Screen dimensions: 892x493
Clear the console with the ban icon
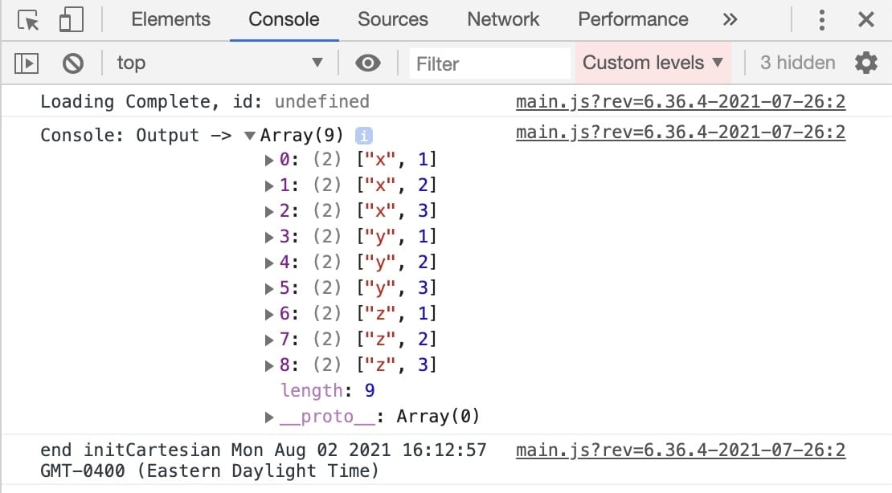pyautogui.click(x=73, y=63)
